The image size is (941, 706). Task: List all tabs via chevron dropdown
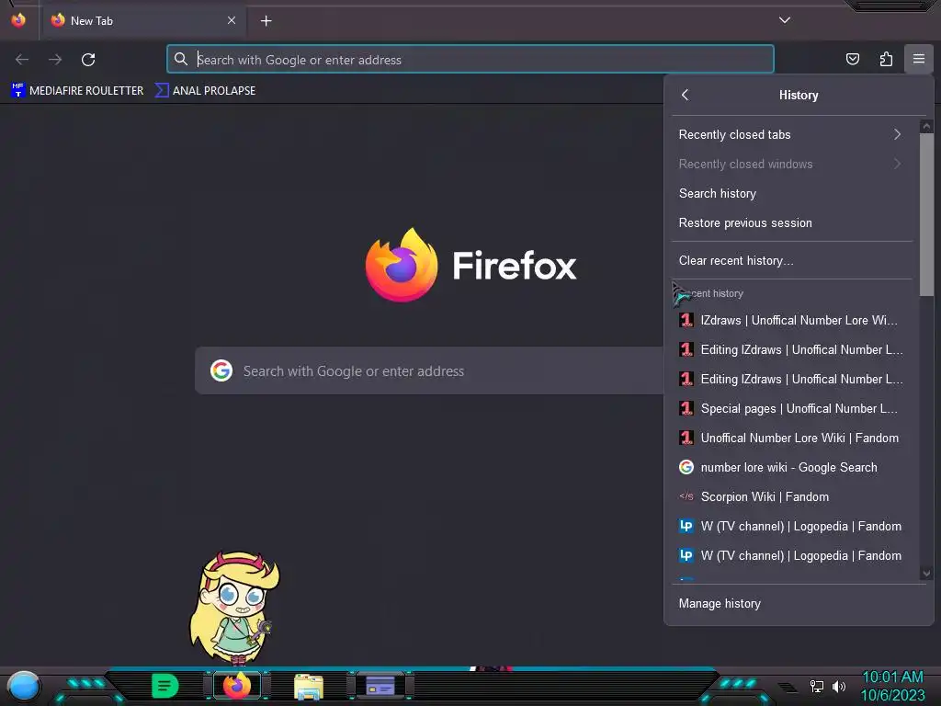pos(785,20)
